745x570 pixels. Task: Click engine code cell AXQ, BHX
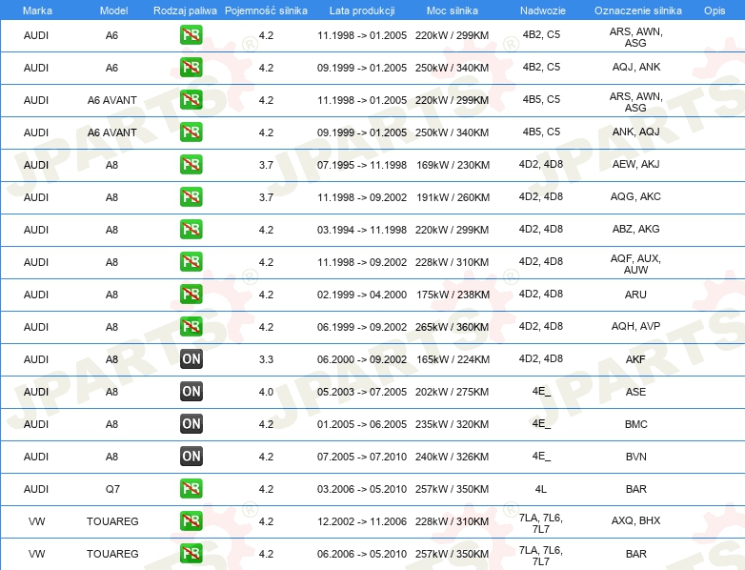(635, 520)
